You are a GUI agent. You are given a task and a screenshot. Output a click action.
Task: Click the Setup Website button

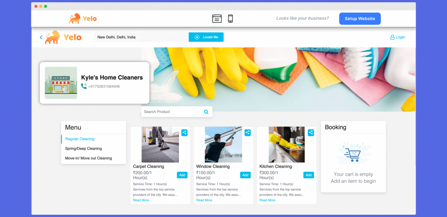360,19
